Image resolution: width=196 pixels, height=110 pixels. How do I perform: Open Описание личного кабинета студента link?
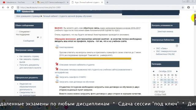point(77,65)
